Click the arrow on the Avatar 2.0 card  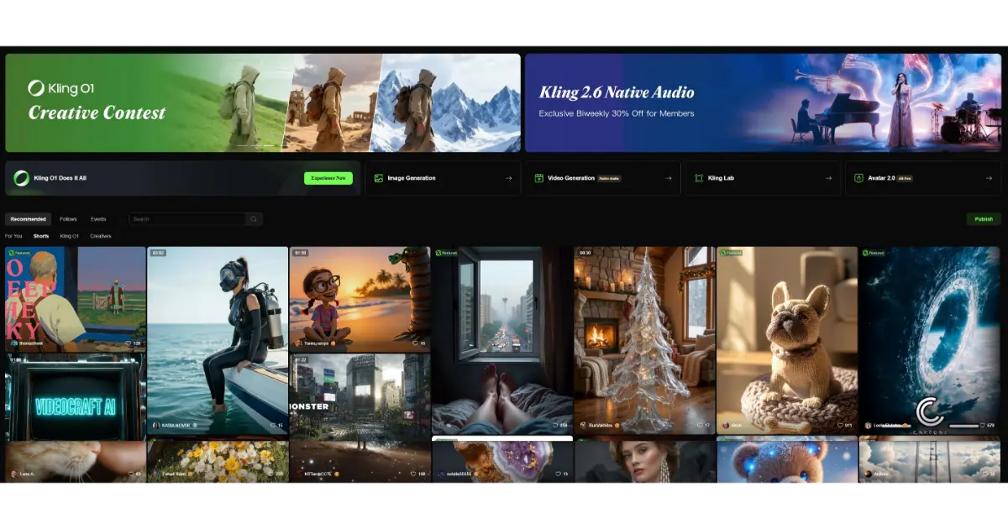tap(989, 178)
